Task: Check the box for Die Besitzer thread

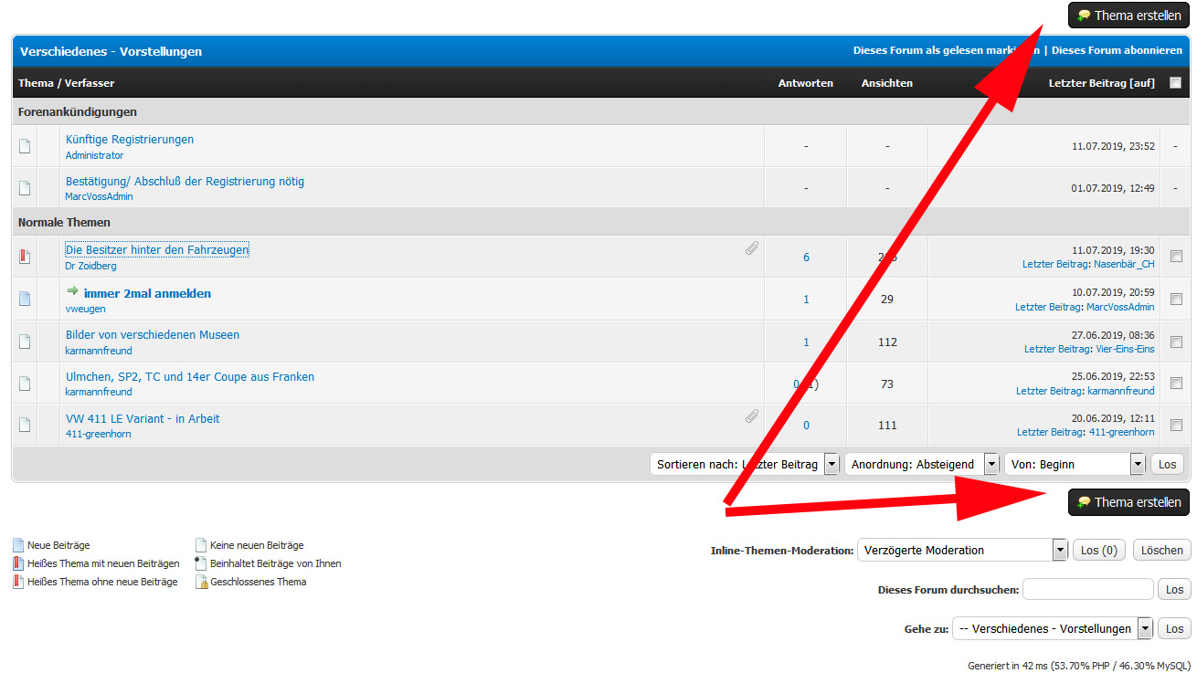Action: click(1176, 256)
